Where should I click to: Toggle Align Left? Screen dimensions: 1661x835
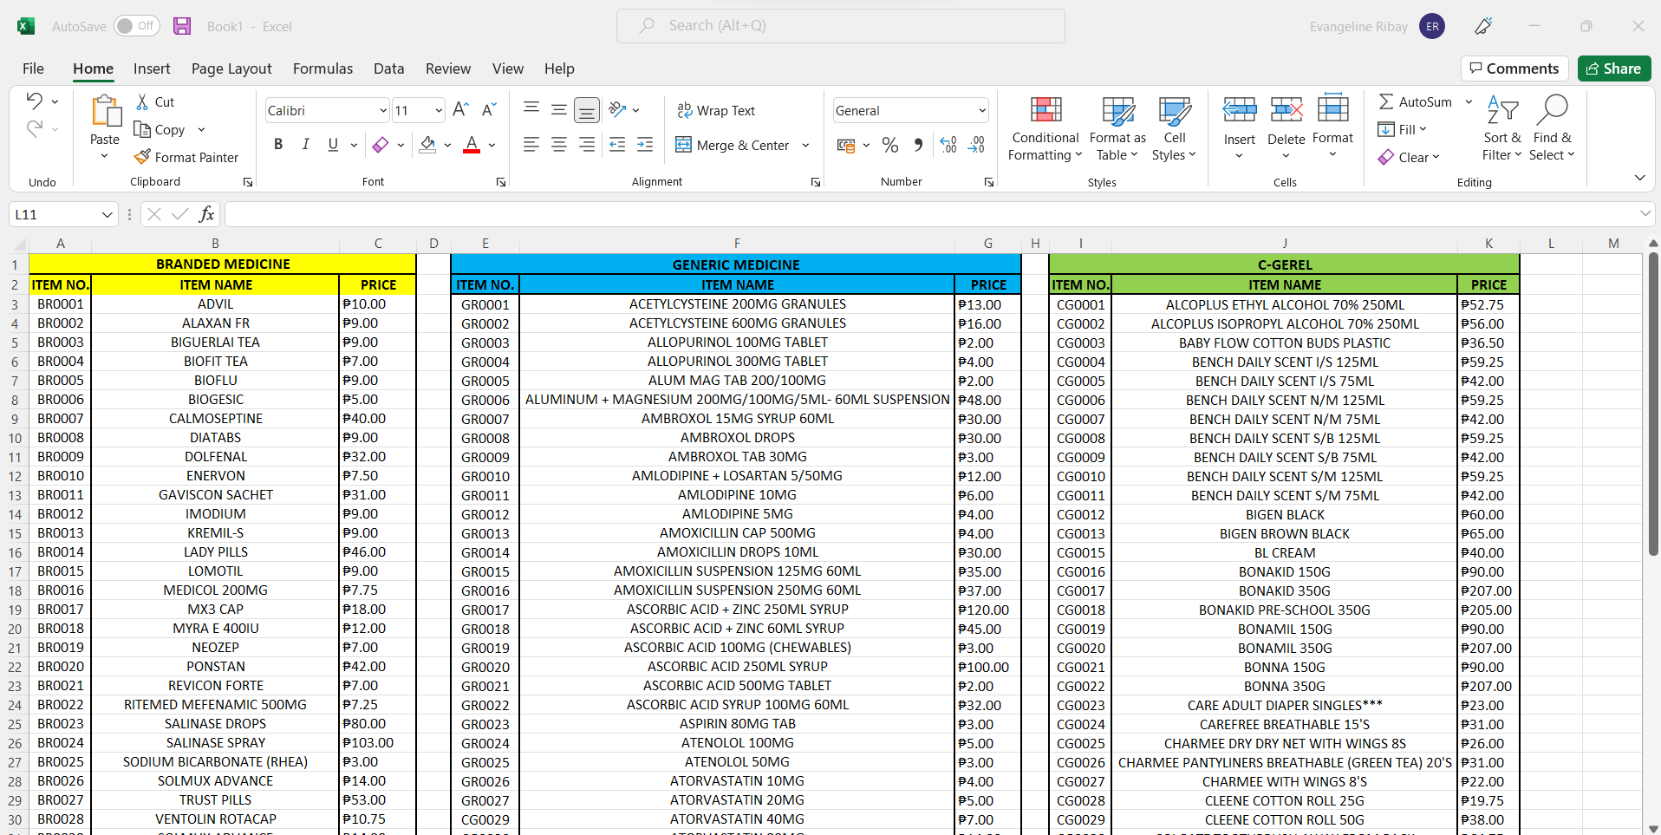[x=531, y=145]
